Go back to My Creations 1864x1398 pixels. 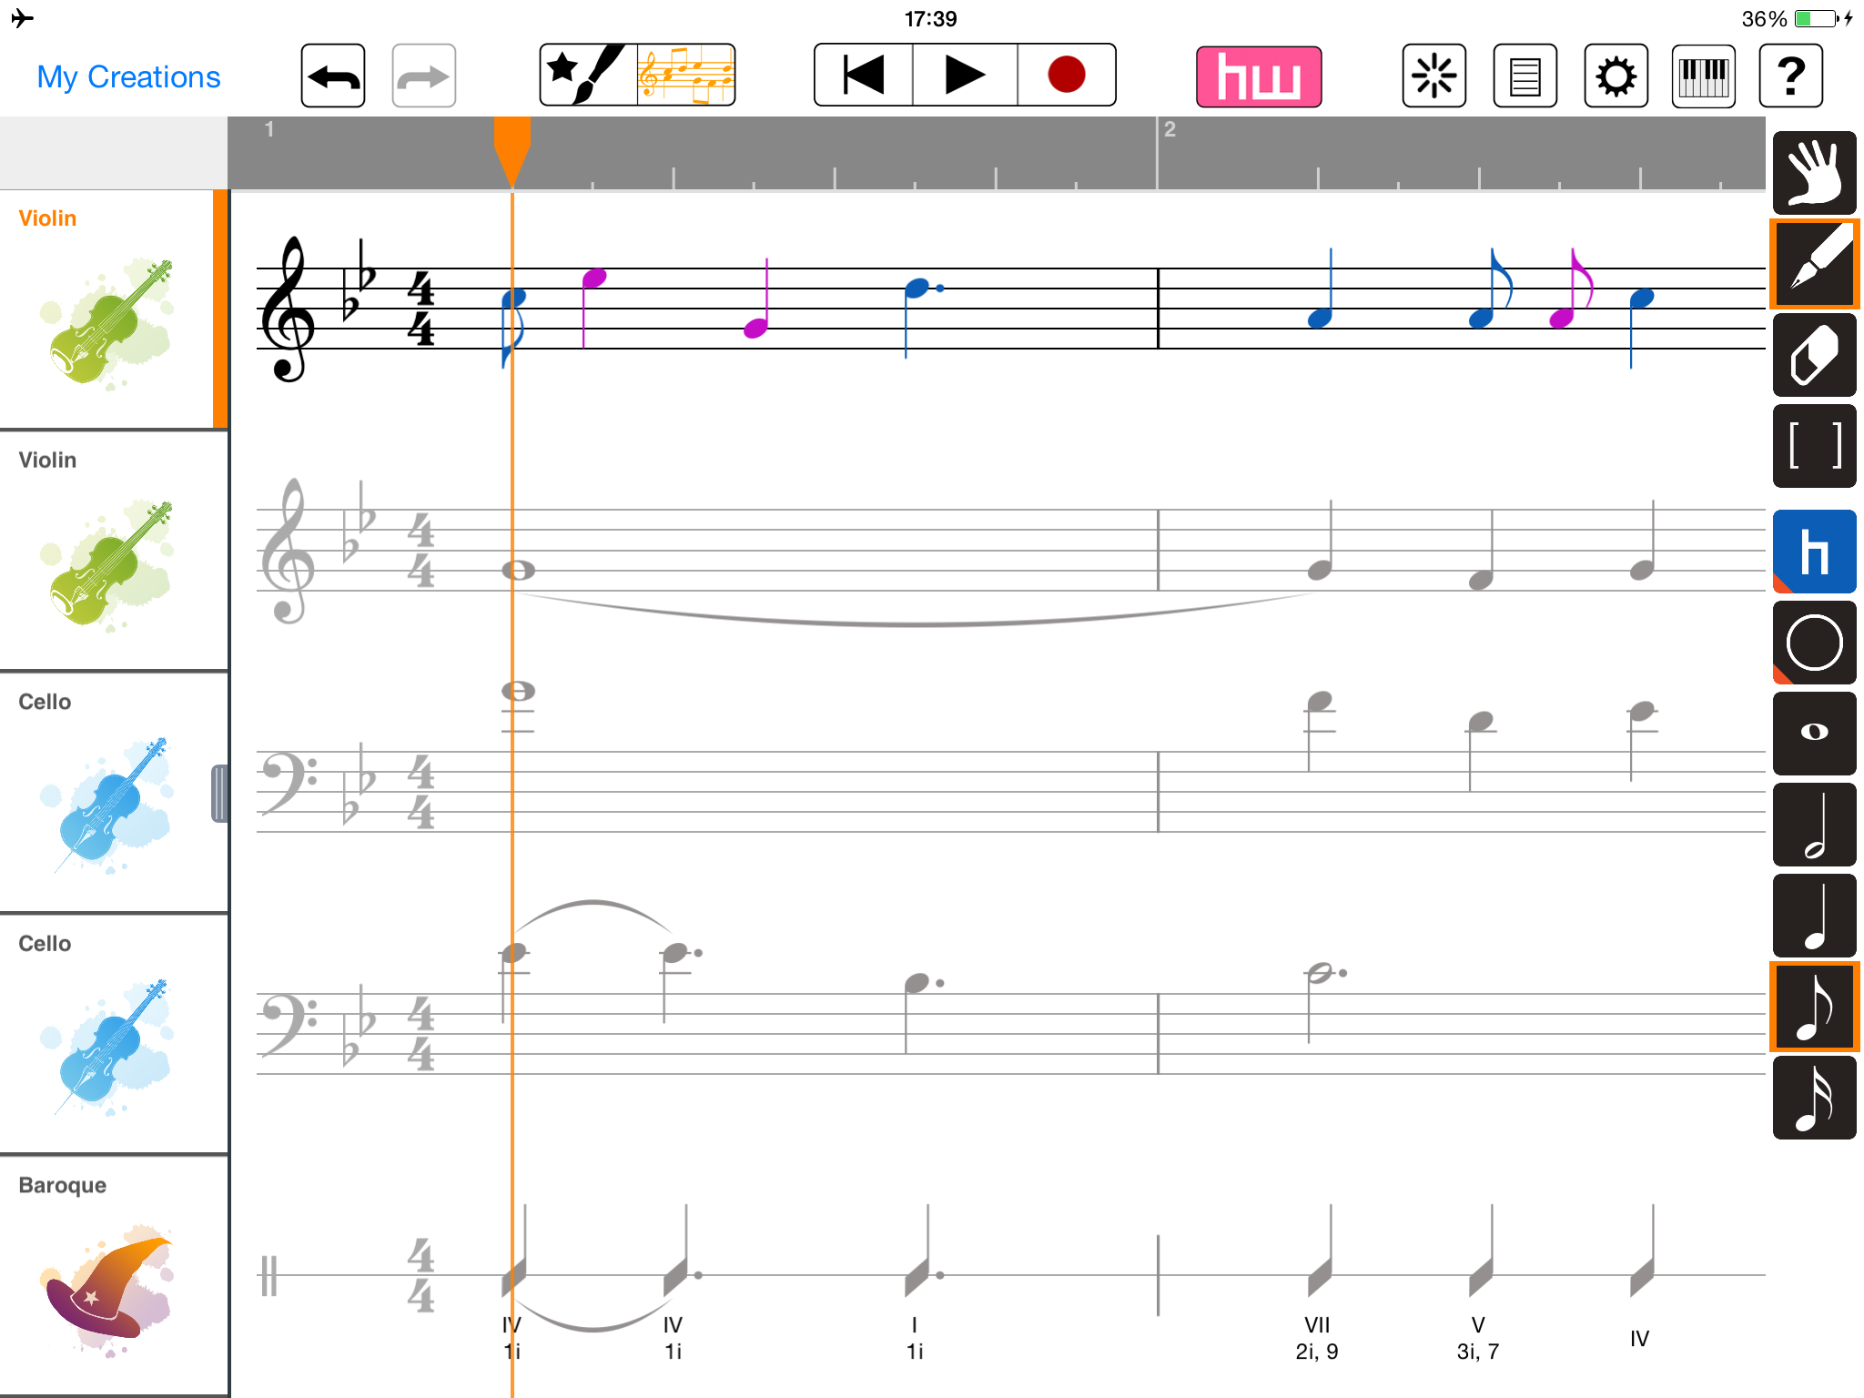tap(128, 77)
